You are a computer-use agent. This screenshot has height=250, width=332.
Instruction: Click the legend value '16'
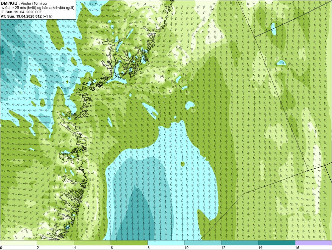[x=297, y=248]
